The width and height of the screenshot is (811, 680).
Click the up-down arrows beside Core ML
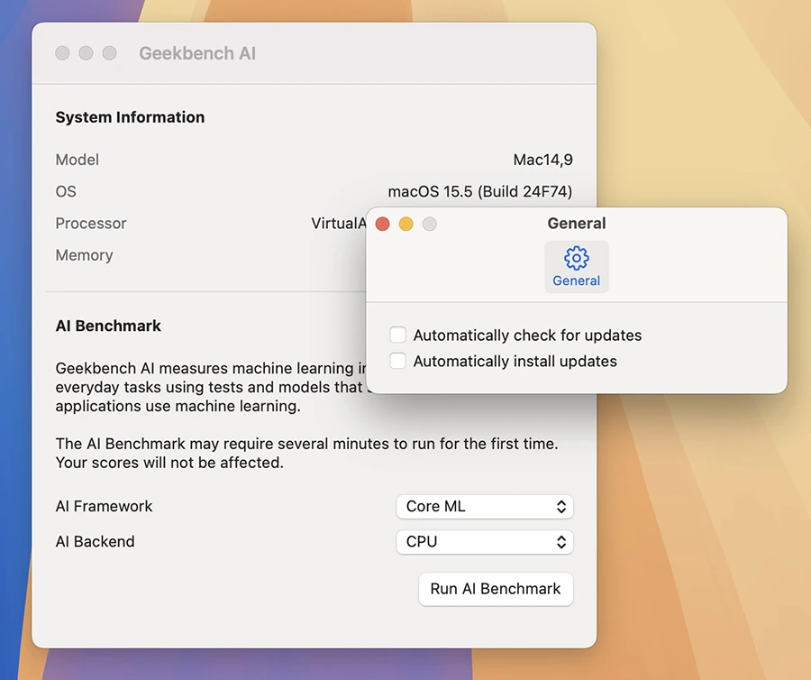click(560, 507)
